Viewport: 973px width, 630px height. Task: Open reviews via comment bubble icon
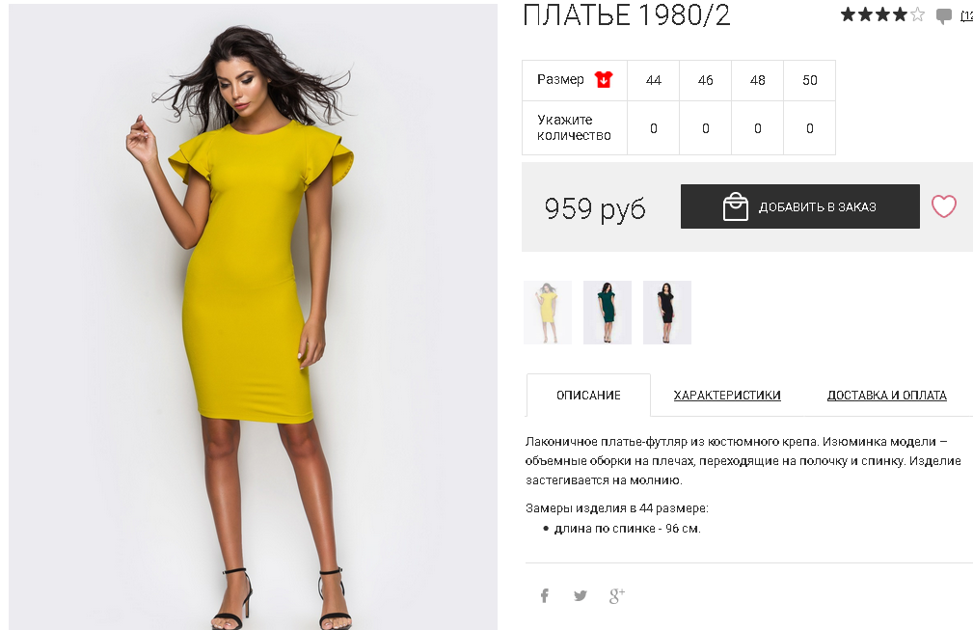944,15
